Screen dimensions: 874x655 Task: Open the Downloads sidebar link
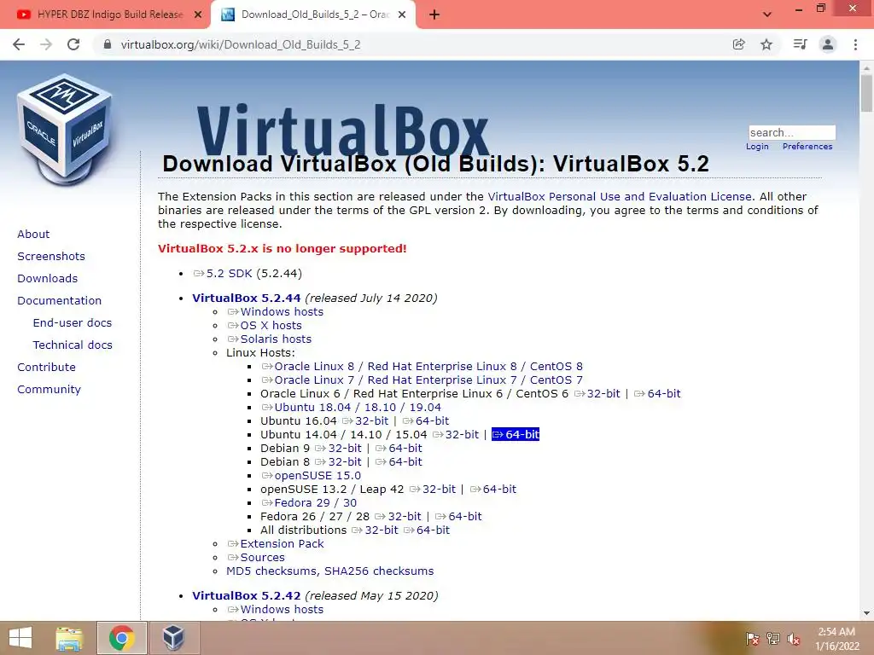click(x=48, y=279)
